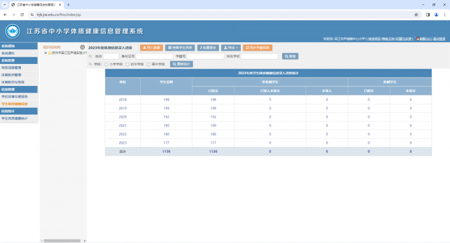Open Chrome three-dot menu
The image size is (450, 243).
(444, 15)
